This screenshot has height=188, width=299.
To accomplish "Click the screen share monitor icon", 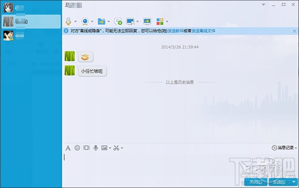I will pos(147,21).
